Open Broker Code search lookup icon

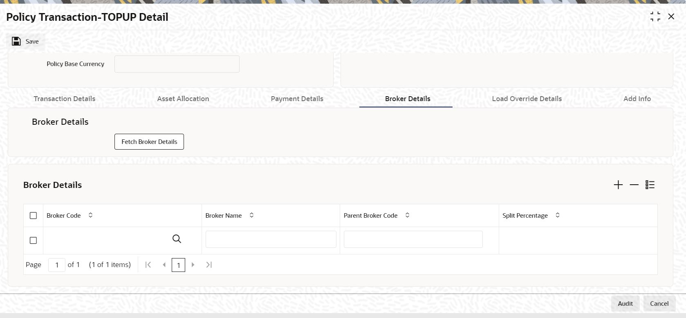(177, 239)
